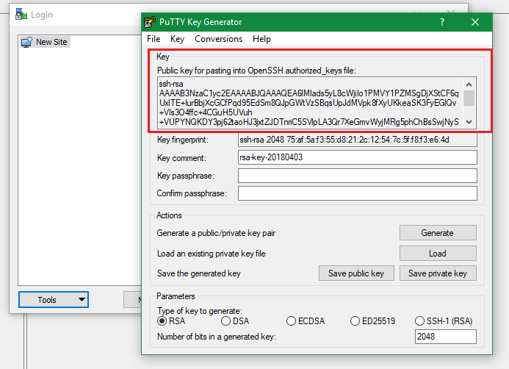Click the public key scrollbar down arrow
The width and height of the screenshot is (509, 369).
[x=469, y=122]
